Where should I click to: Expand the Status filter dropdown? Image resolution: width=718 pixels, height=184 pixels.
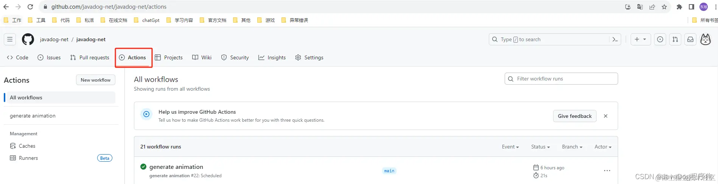click(541, 147)
